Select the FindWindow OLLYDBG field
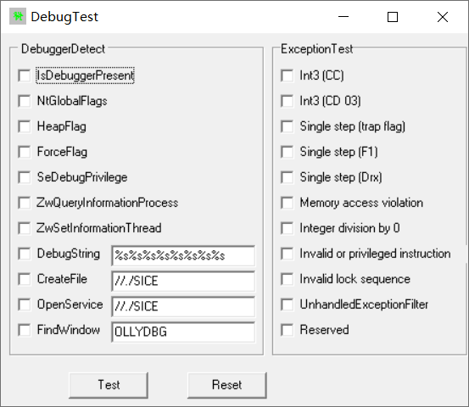This screenshot has width=469, height=407. tap(183, 332)
